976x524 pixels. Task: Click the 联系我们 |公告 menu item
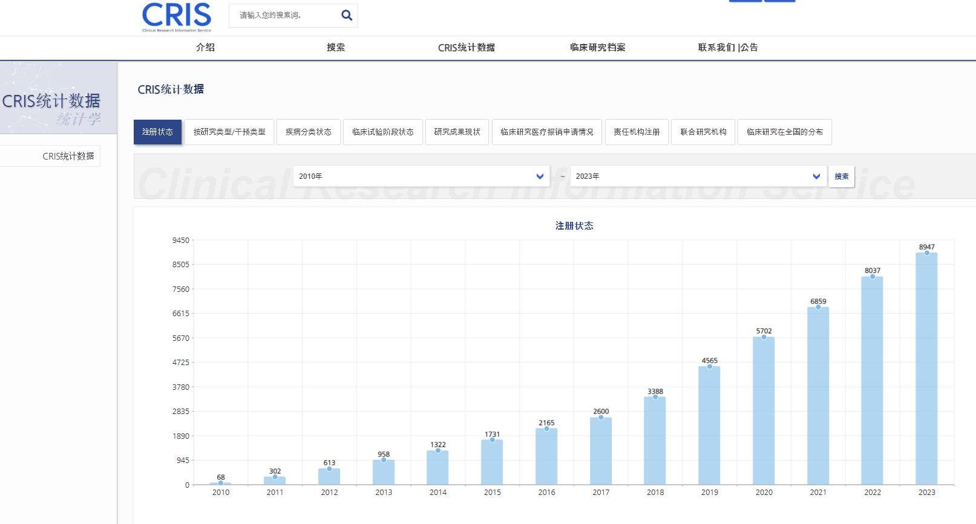tap(727, 47)
